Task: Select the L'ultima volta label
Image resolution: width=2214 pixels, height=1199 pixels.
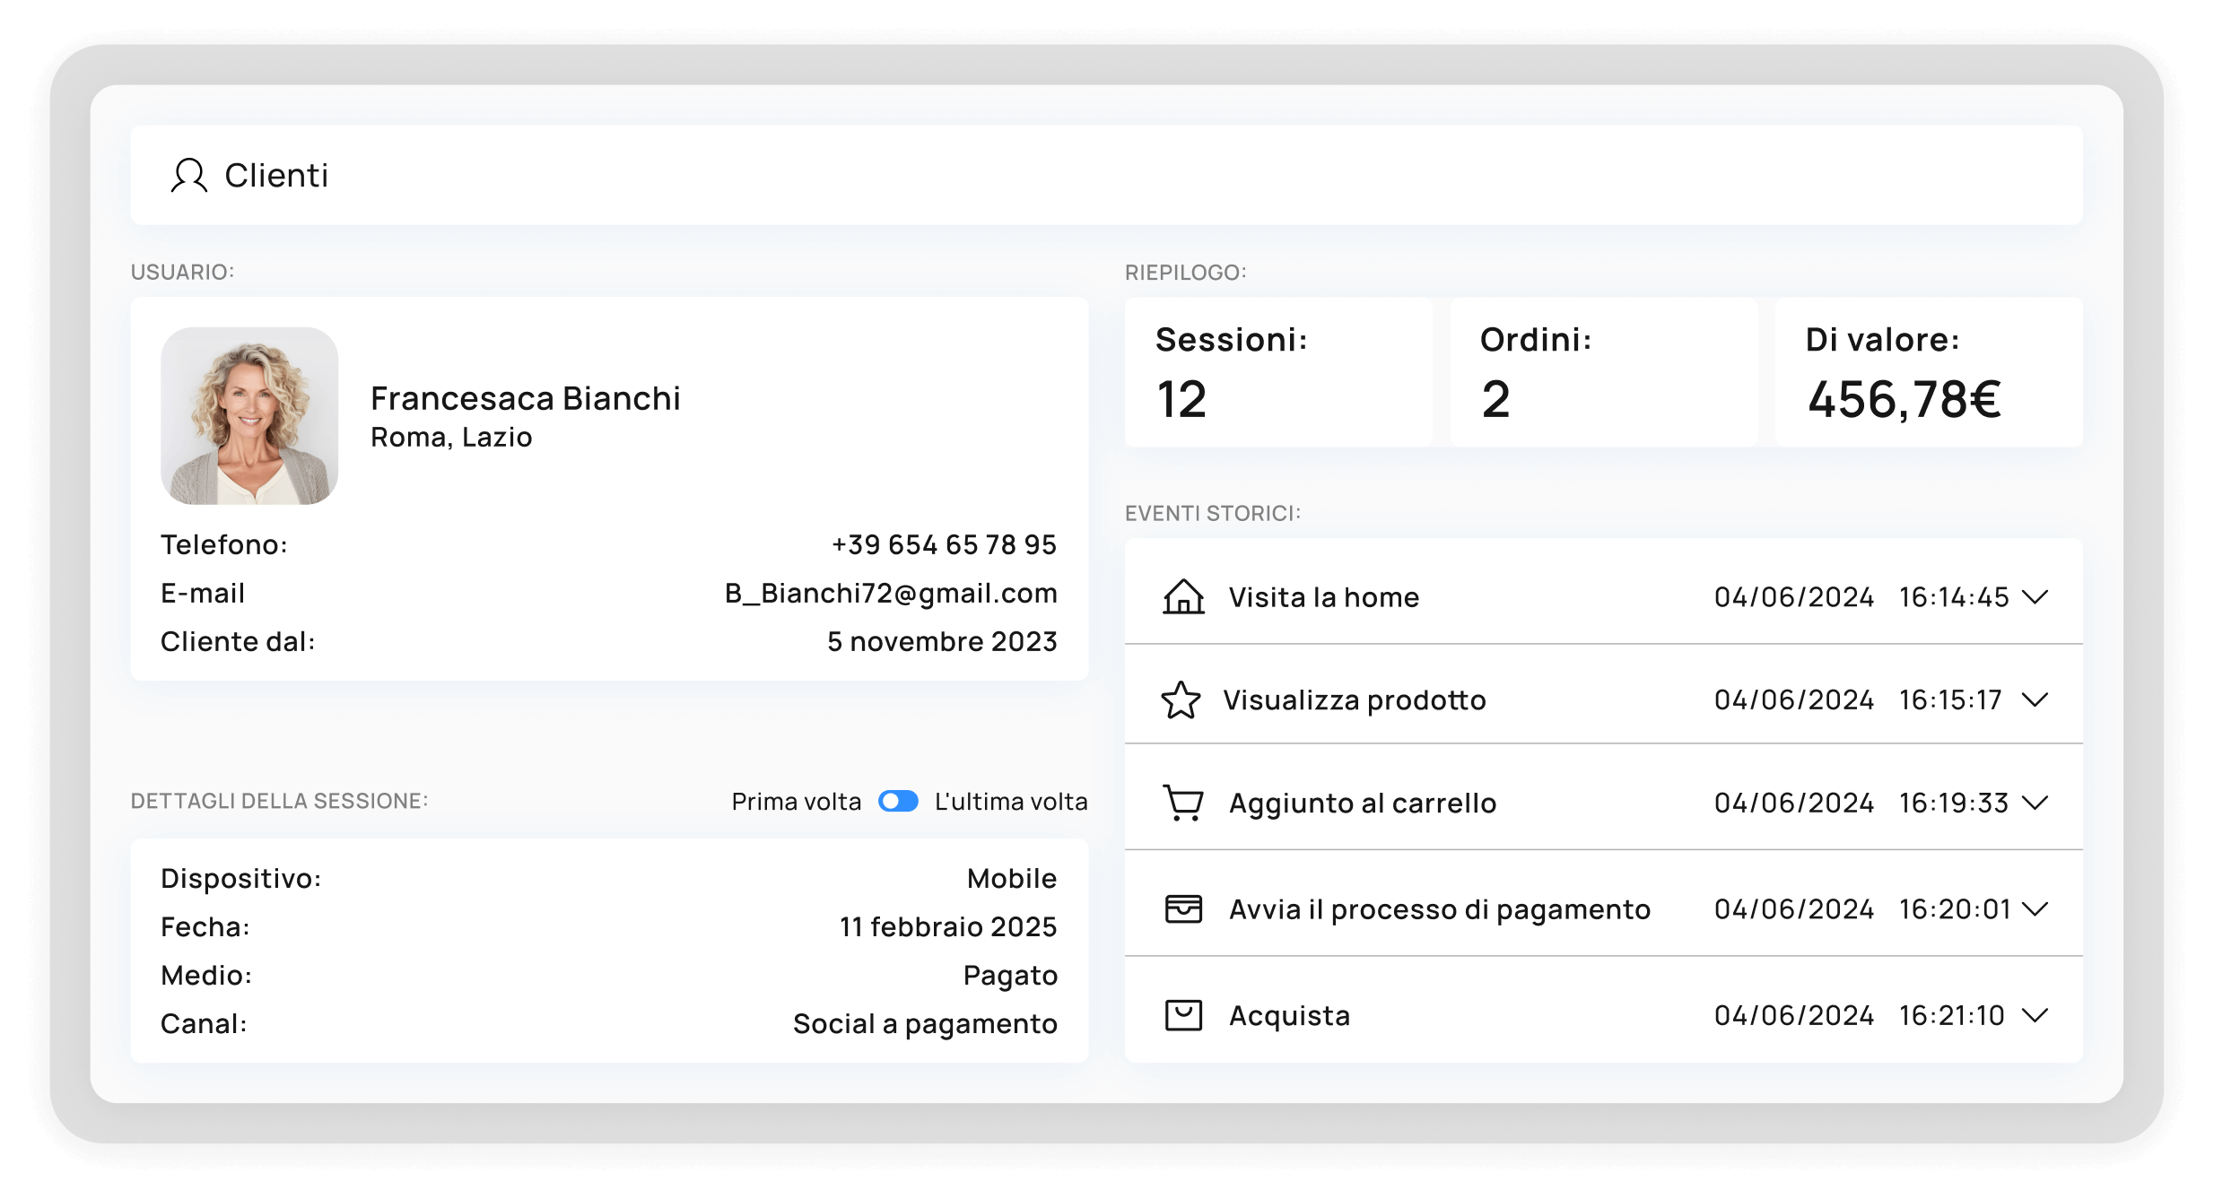Action: (x=1011, y=801)
